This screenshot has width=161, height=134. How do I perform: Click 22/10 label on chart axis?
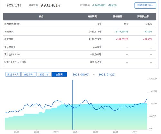pyautogui.click(x=96, y=132)
